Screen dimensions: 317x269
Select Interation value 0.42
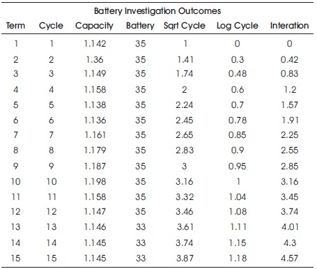(290, 60)
